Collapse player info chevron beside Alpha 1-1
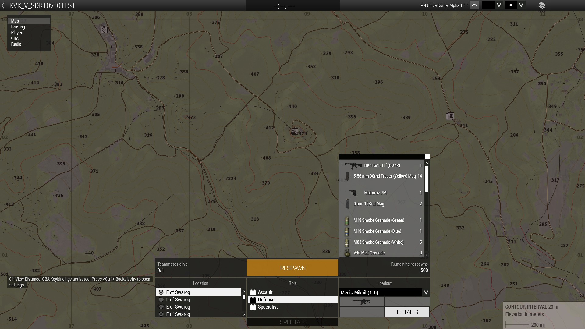The height and width of the screenshot is (329, 585). click(x=474, y=5)
